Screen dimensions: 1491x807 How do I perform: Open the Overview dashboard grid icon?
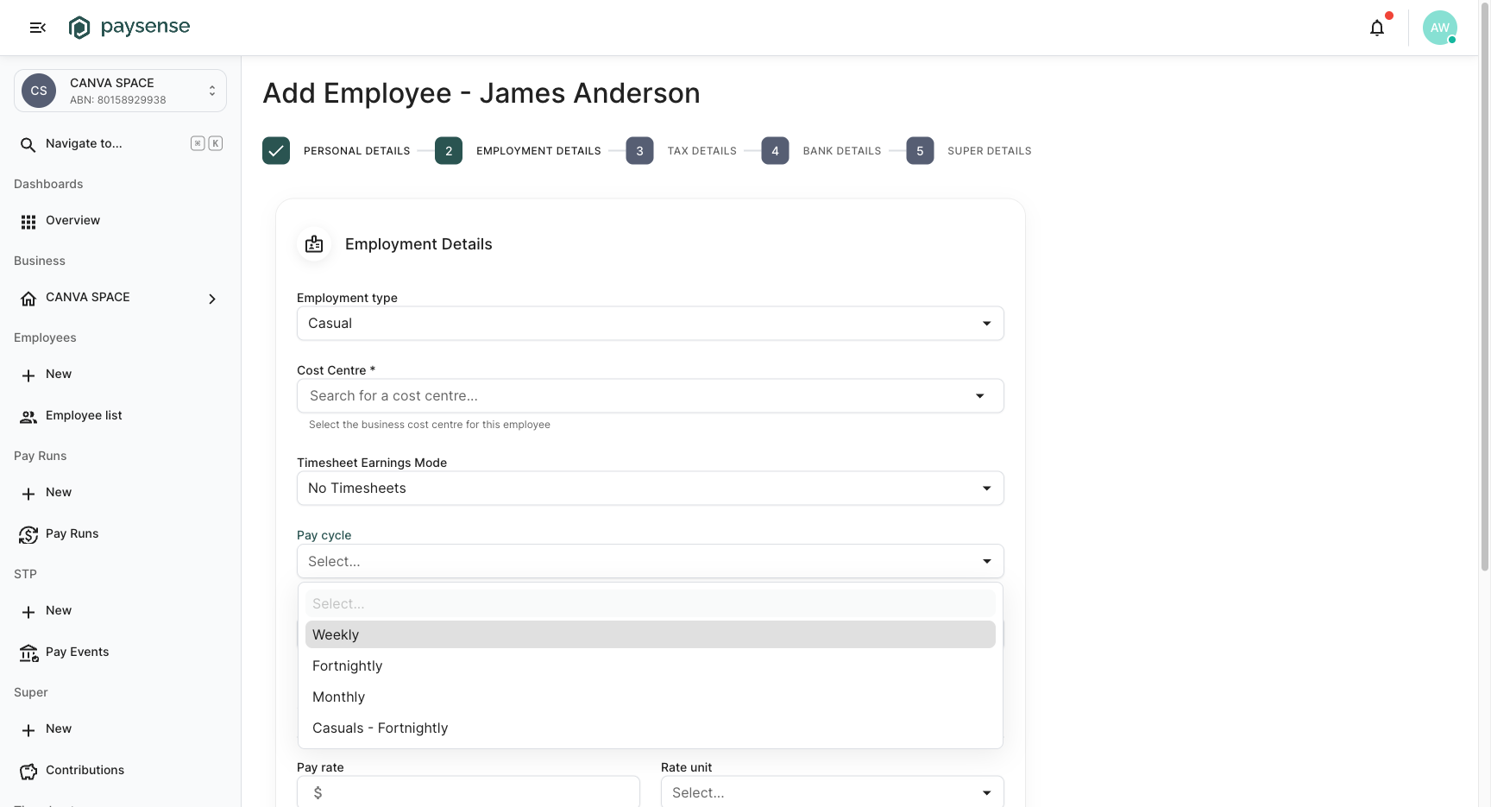tap(28, 222)
